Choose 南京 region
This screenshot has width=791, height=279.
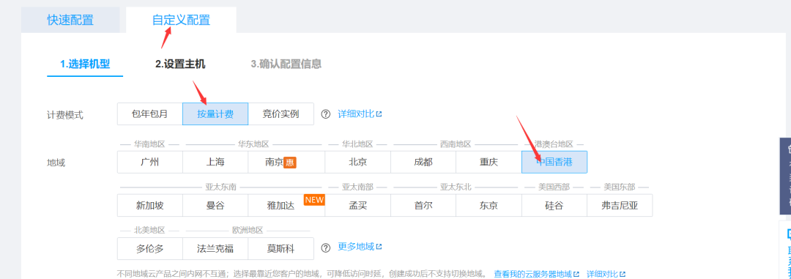pyautogui.click(x=286, y=162)
